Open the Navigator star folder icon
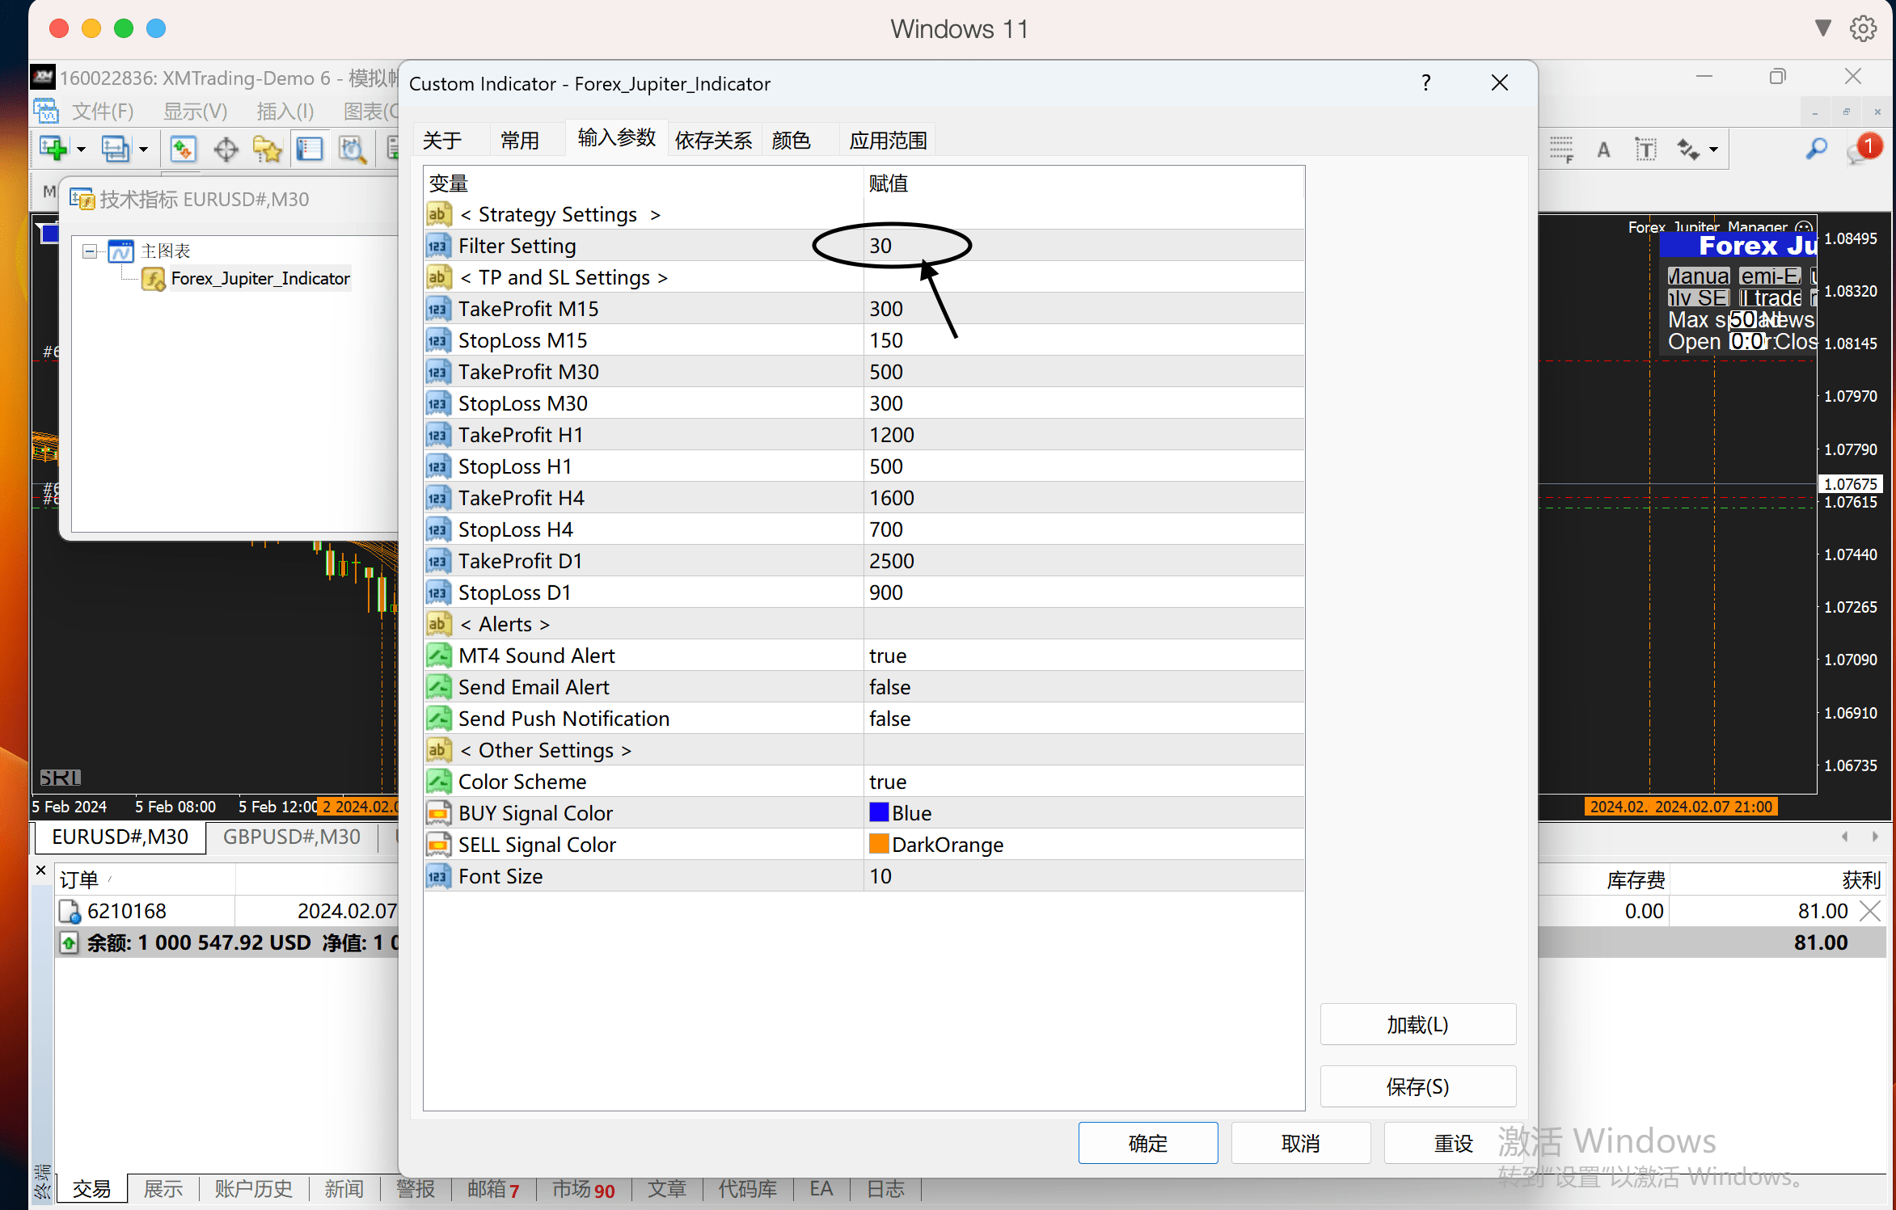This screenshot has width=1896, height=1210. (x=268, y=149)
